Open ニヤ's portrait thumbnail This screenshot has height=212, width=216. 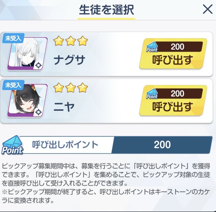coord(27,100)
